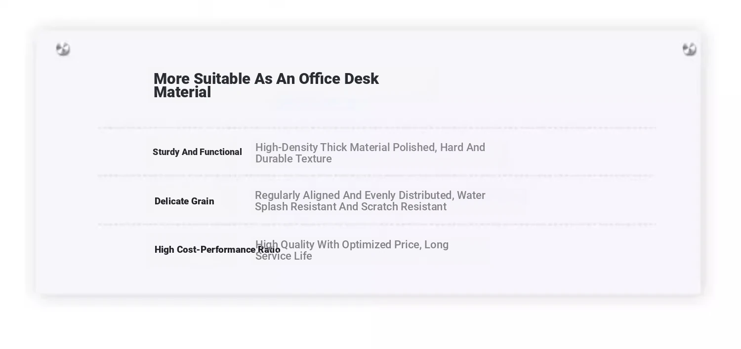The width and height of the screenshot is (741, 349).
Task: Click the "High Cost-Performance Ratio" label
Action: tap(217, 250)
